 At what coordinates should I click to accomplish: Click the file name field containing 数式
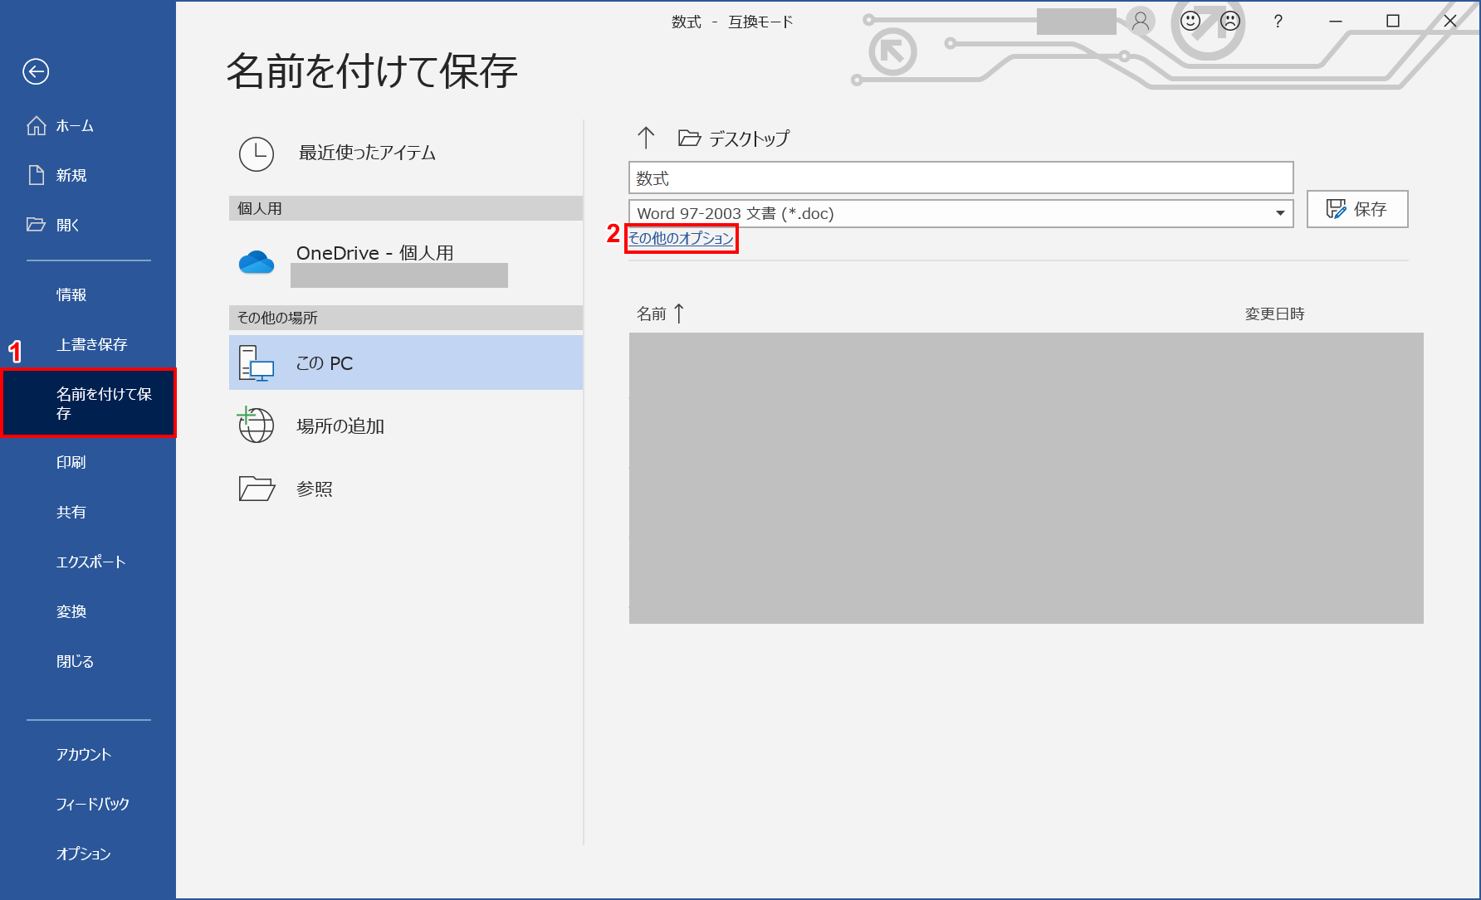[961, 178]
